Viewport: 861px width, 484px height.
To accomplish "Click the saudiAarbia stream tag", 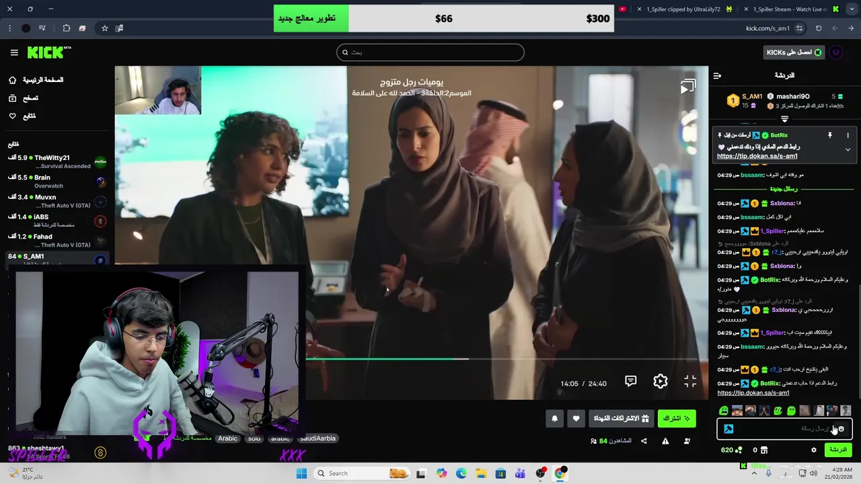I will (x=317, y=438).
